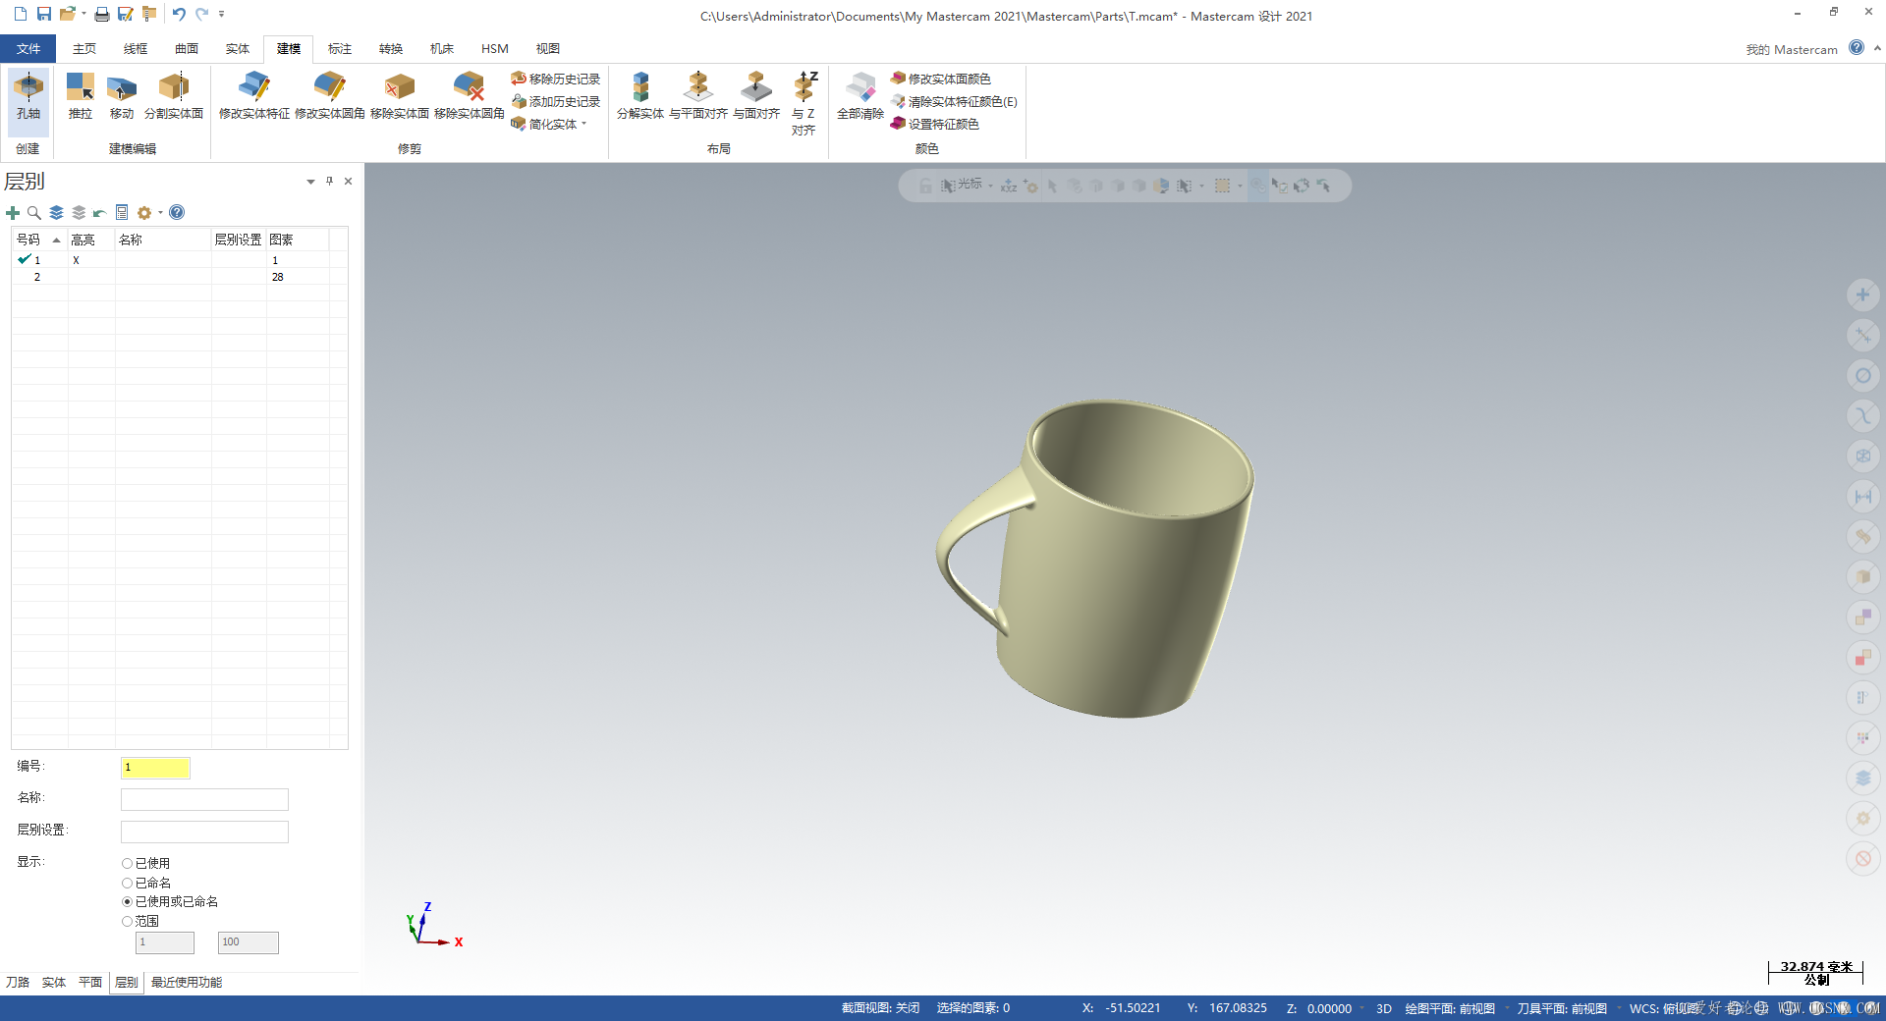Click 修改实体面颜色 button
Image resolution: width=1886 pixels, height=1021 pixels.
[x=941, y=79]
